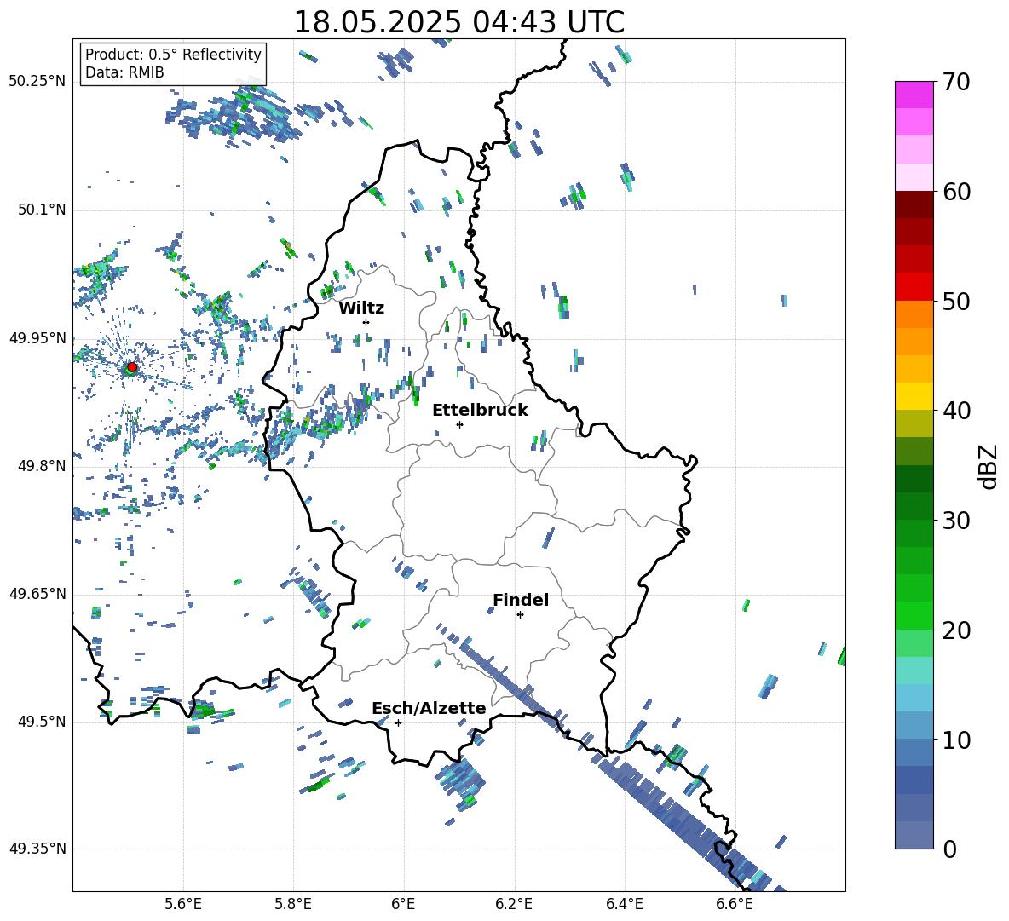
Task: Click the Ettelbruck label
Action: [x=480, y=411]
